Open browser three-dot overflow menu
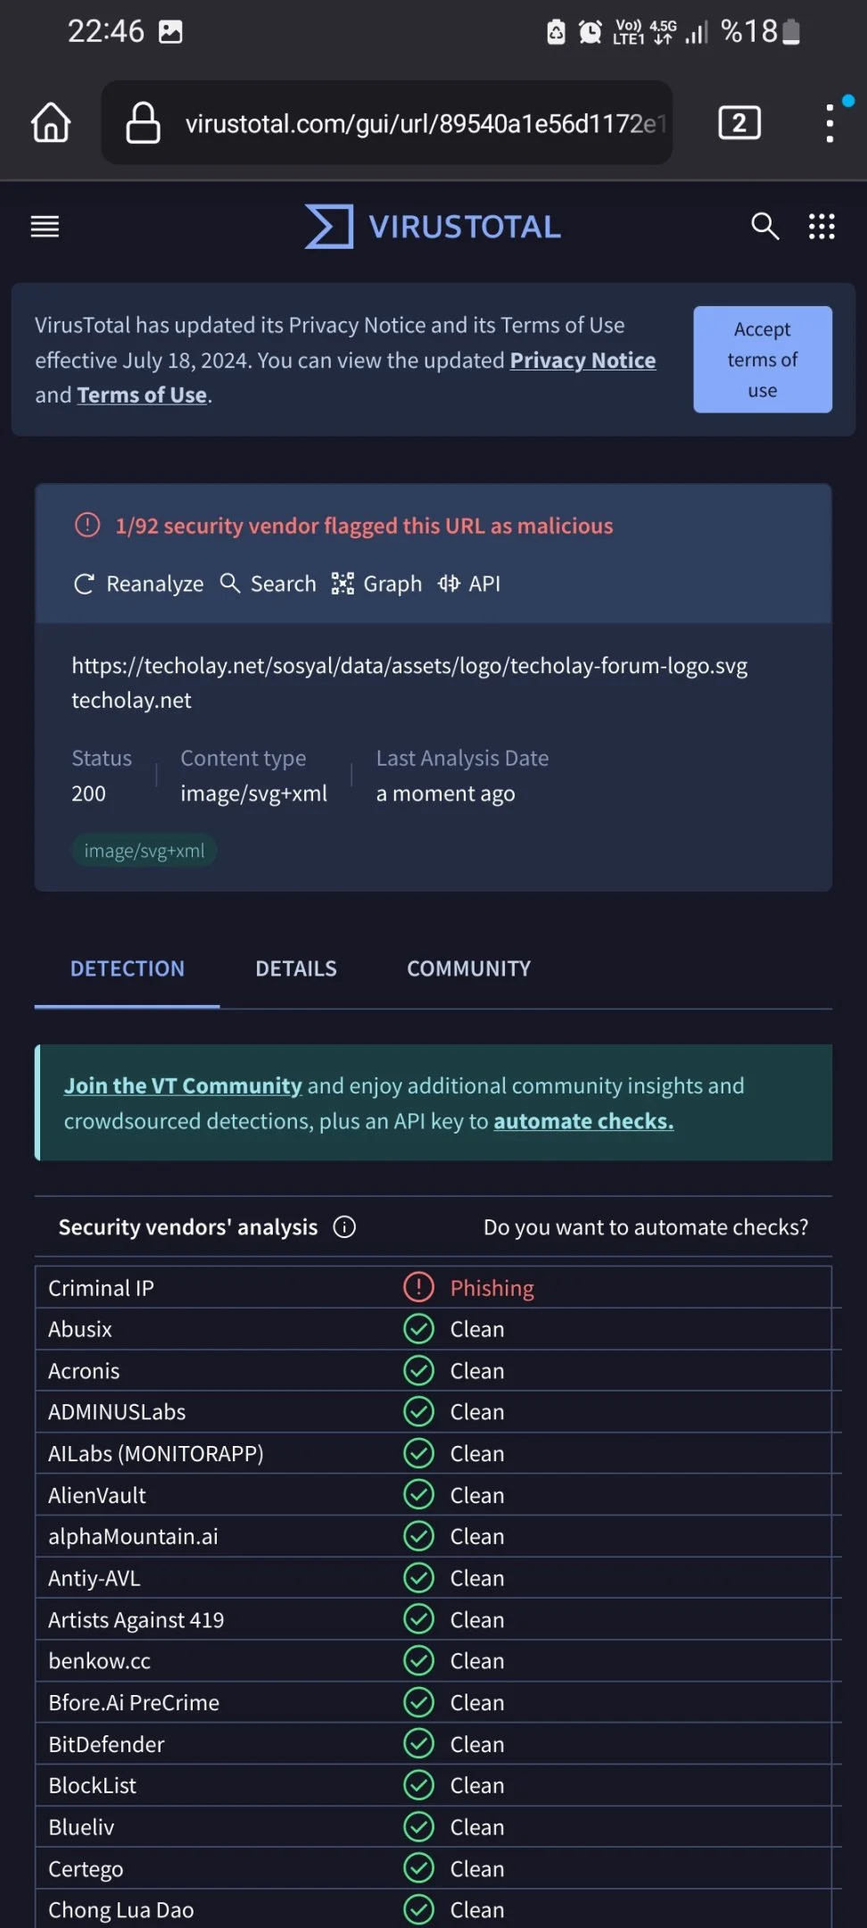 [830, 123]
